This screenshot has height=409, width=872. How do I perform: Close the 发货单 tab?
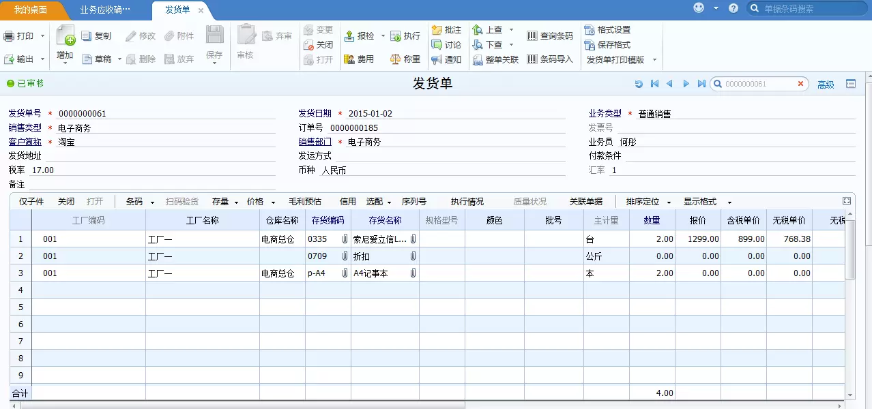point(201,10)
